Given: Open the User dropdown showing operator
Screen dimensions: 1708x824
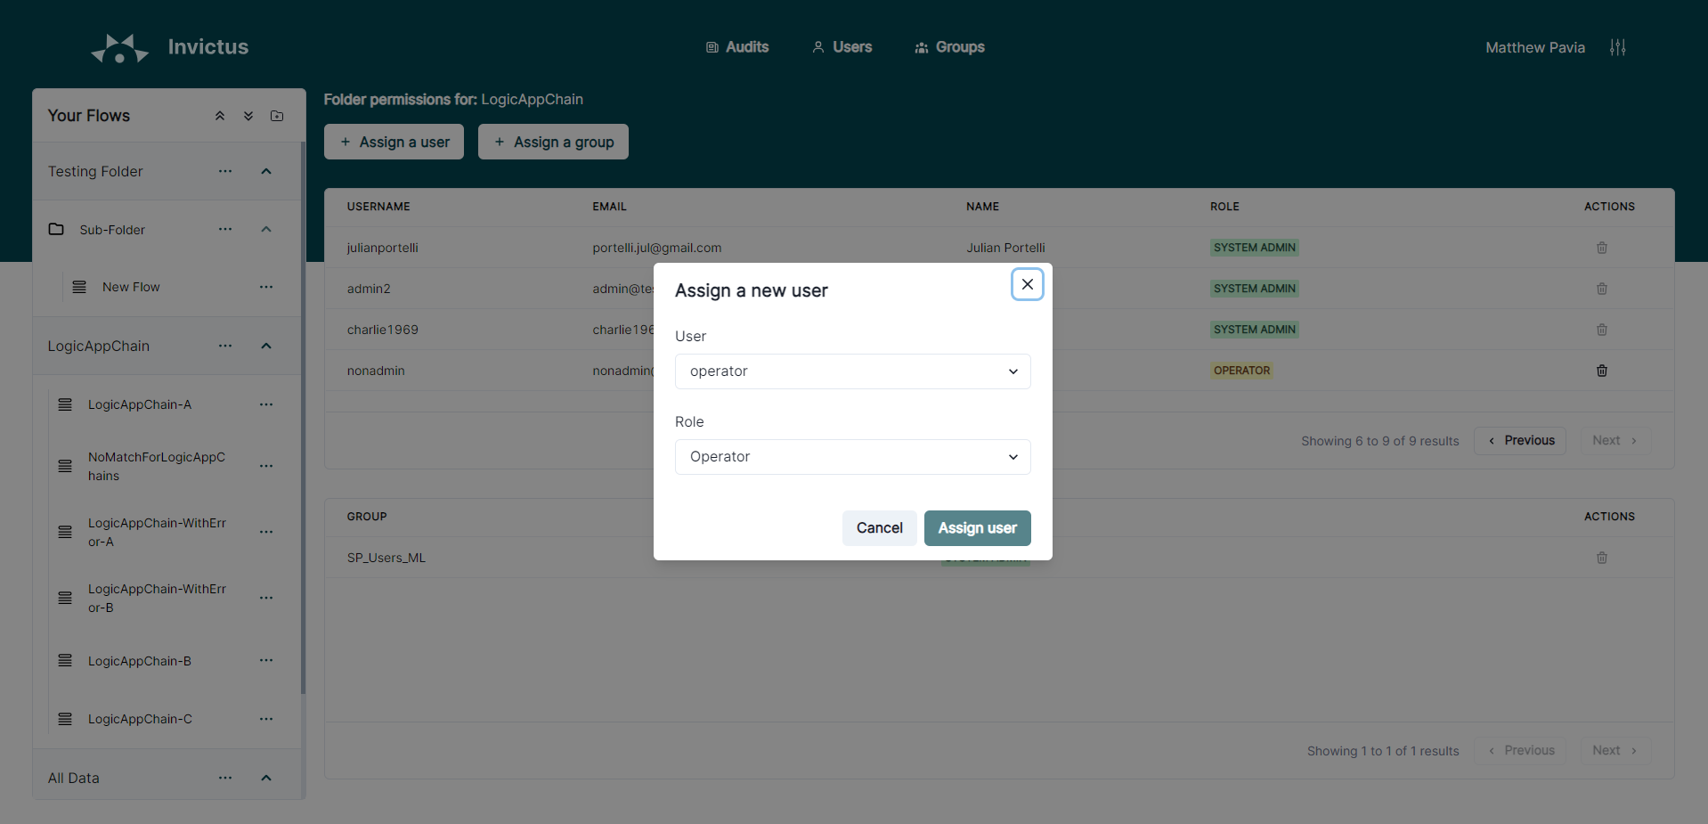Looking at the screenshot, I should pos(852,371).
